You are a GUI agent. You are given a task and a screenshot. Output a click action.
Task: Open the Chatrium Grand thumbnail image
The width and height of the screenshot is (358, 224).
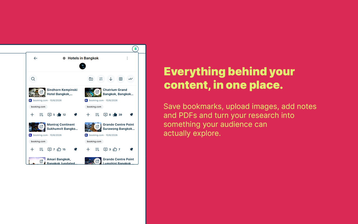coord(93,92)
